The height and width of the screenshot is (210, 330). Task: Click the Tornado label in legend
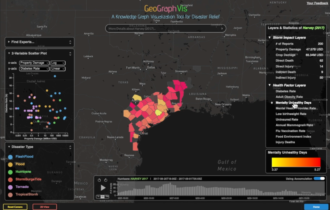tap(22, 187)
